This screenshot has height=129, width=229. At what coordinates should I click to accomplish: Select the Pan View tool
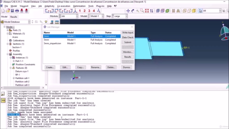(128, 11)
